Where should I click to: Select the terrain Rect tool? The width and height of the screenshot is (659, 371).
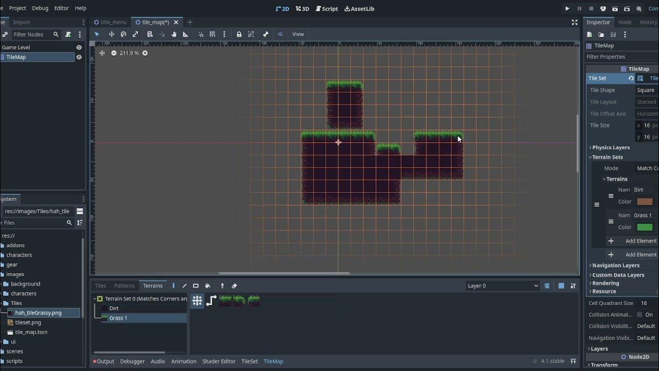pyautogui.click(x=196, y=286)
